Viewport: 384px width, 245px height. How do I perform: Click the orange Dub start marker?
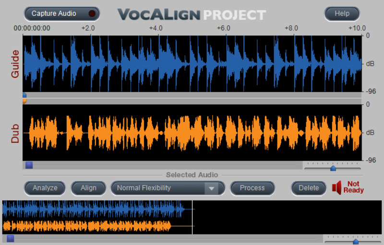[x=24, y=101]
